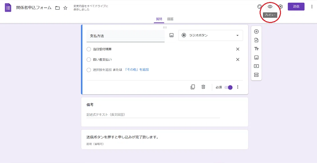Edit the 支払方法 question title field
The width and height of the screenshot is (317, 163).
click(125, 36)
